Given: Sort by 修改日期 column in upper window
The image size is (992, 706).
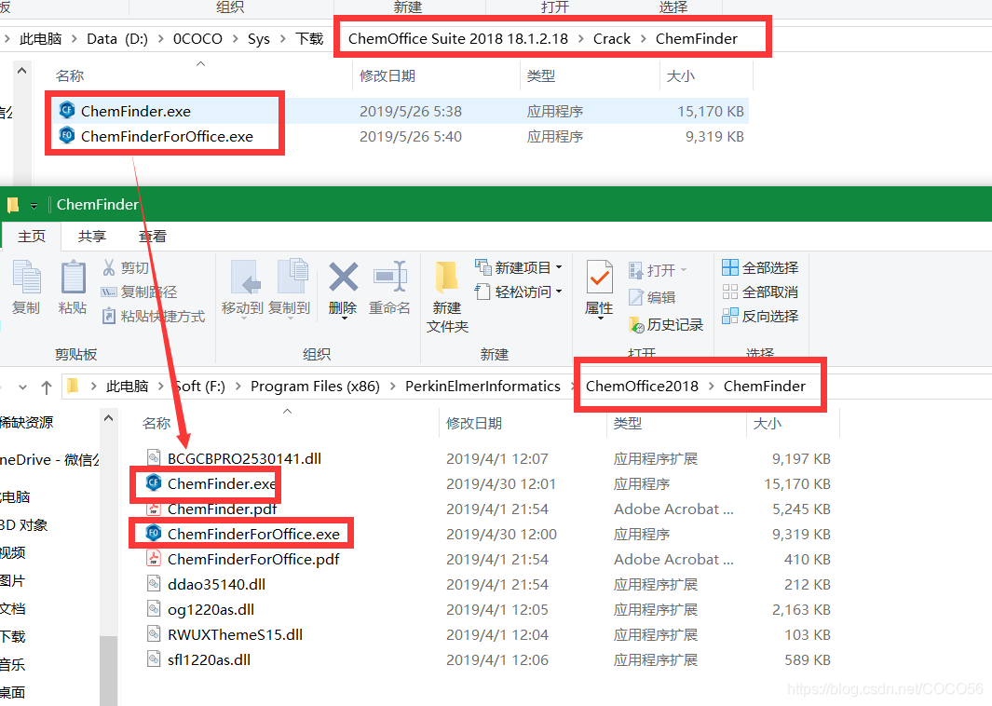Looking at the screenshot, I should (387, 76).
